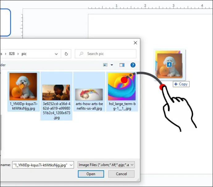Click the Open button
This screenshot has height=187, width=213.
point(91,174)
